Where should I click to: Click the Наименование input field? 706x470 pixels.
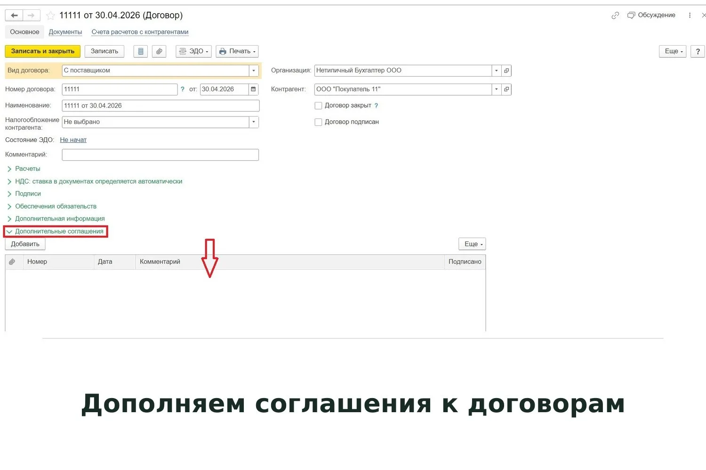[160, 106]
